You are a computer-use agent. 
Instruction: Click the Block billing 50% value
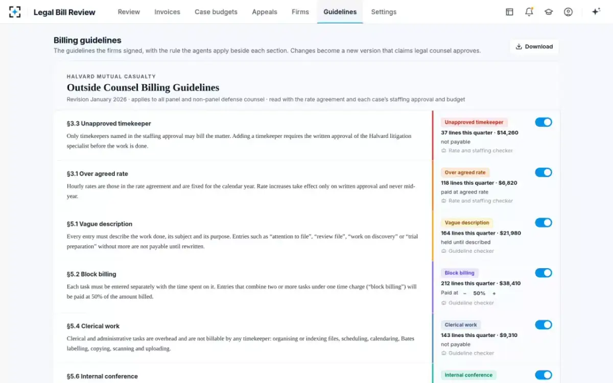(x=479, y=293)
